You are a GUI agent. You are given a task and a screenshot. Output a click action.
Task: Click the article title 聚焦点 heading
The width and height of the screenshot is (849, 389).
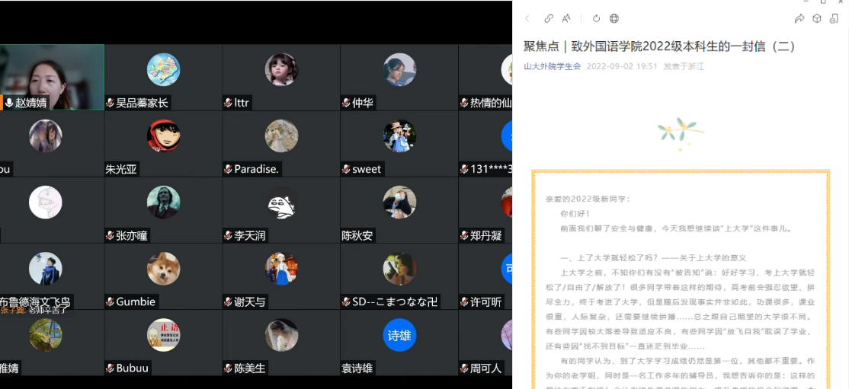(x=659, y=46)
